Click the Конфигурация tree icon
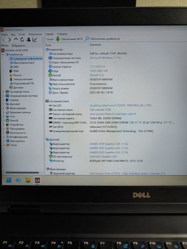The image size is (187, 249). pyautogui.click(x=7, y=137)
